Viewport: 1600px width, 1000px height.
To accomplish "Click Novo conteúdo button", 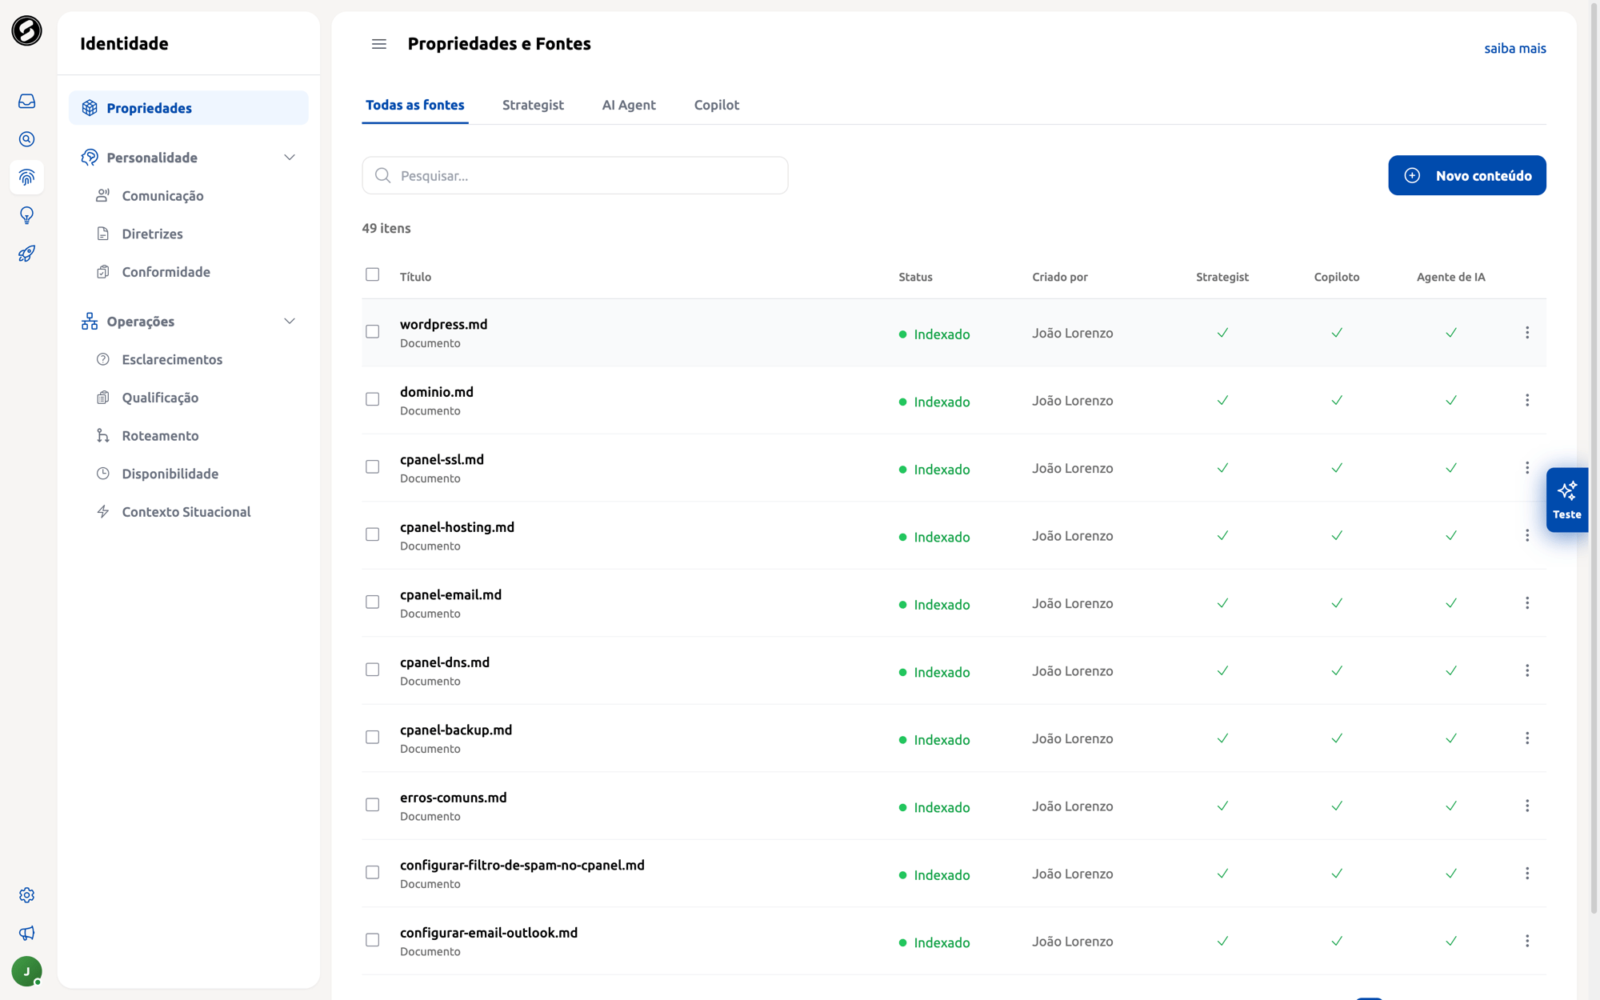I will click(1467, 175).
